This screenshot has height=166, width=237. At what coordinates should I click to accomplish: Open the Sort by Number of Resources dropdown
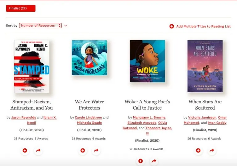point(40,26)
